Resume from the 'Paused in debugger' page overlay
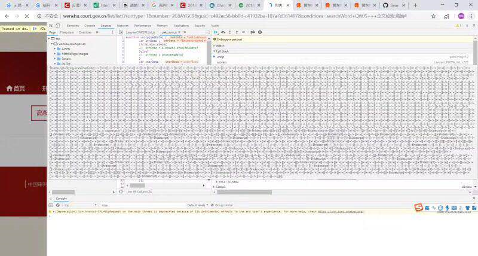This screenshot has width=478, height=256. (x=35, y=28)
